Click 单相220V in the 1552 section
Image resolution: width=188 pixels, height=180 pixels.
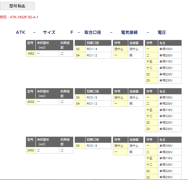point(170,74)
